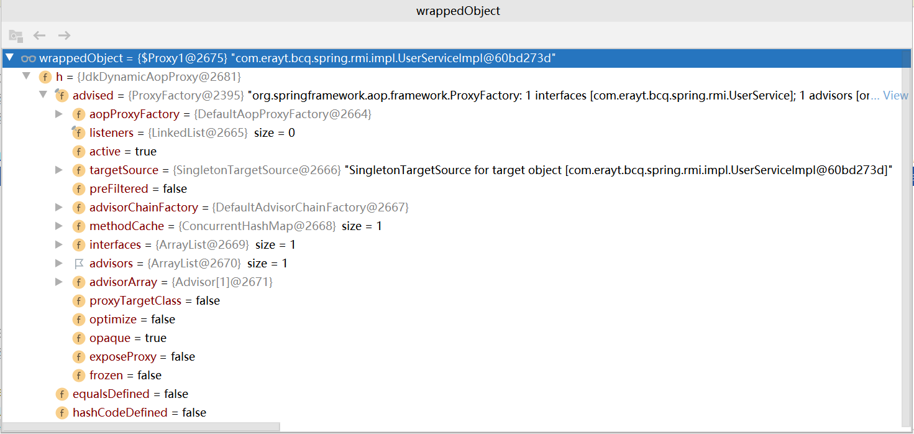The image size is (914, 434).
Task: Select the 'active = true' row text
Action: coord(123,152)
